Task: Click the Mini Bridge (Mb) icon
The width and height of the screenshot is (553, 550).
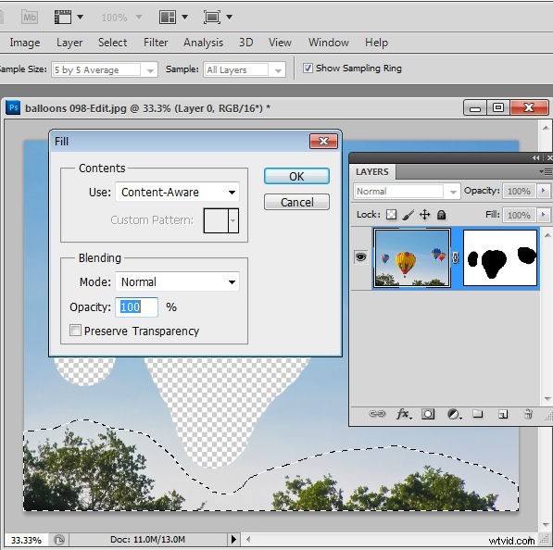Action: point(30,17)
